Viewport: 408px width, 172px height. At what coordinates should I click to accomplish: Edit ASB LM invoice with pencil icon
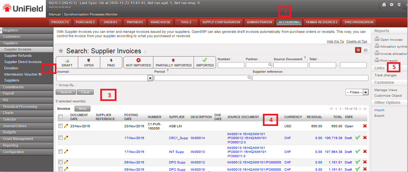(66, 126)
